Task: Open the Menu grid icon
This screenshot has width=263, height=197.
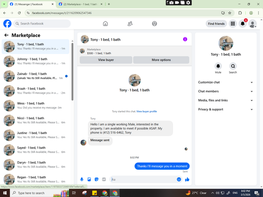Action: tap(232, 24)
